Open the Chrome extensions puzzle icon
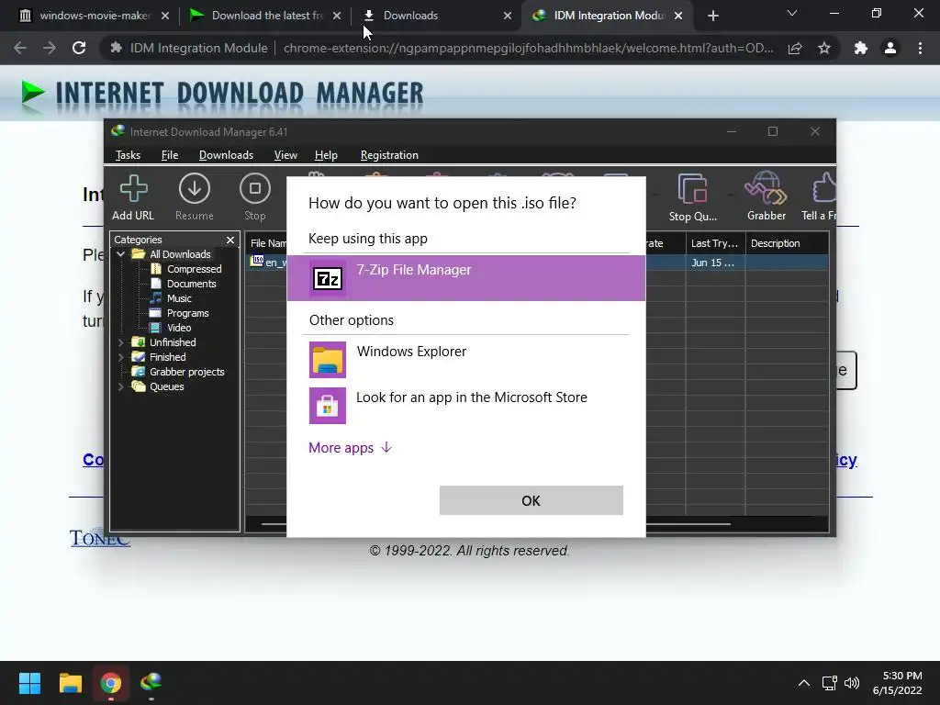 pyautogui.click(x=861, y=48)
